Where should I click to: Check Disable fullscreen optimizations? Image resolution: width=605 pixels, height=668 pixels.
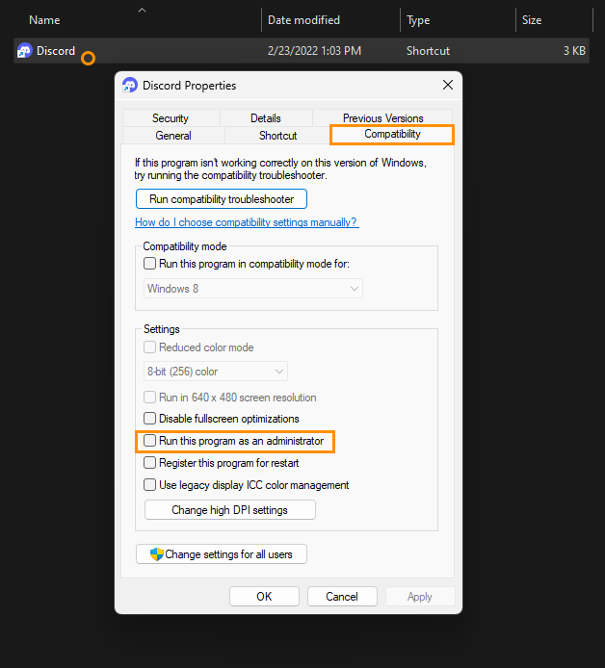click(149, 419)
